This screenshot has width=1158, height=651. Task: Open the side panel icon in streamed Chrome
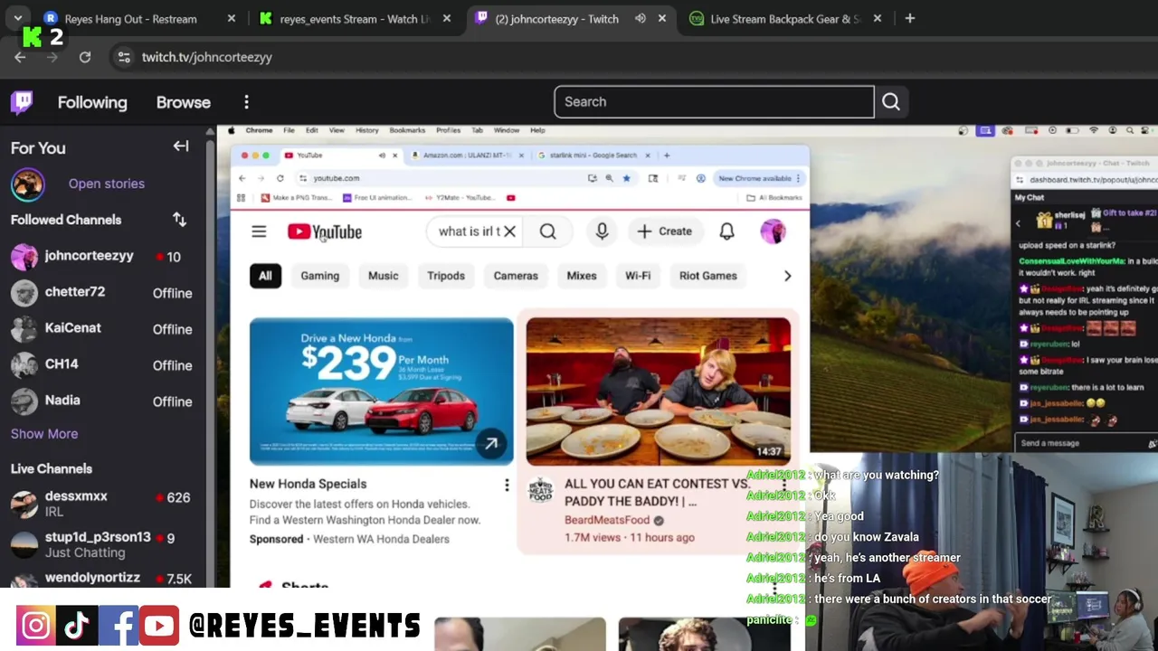click(653, 178)
